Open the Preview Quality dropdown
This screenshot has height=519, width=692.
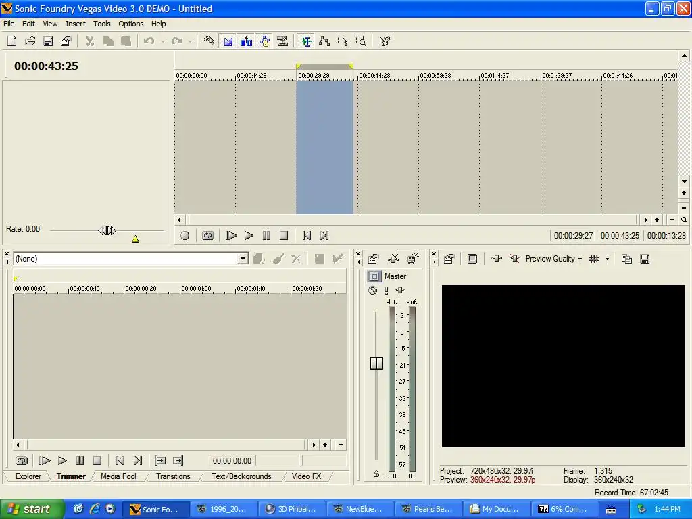point(554,259)
